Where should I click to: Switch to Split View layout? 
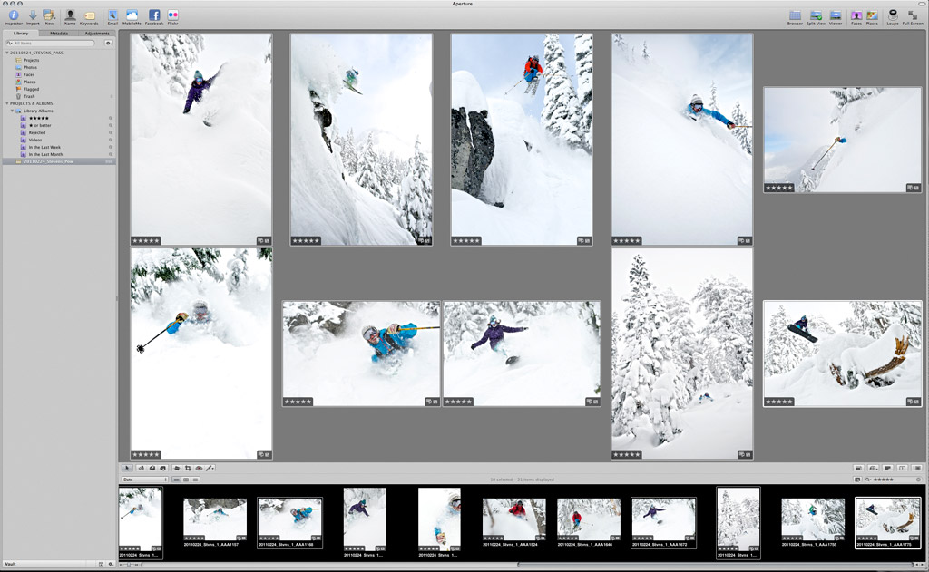coord(816,15)
